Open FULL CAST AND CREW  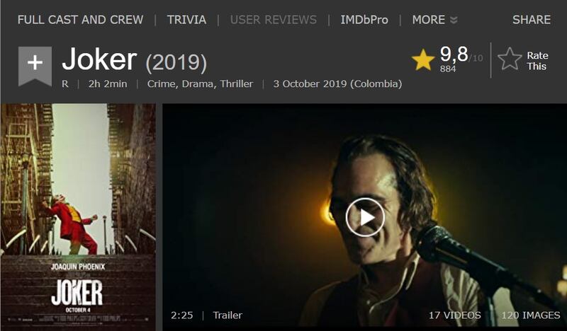[80, 20]
